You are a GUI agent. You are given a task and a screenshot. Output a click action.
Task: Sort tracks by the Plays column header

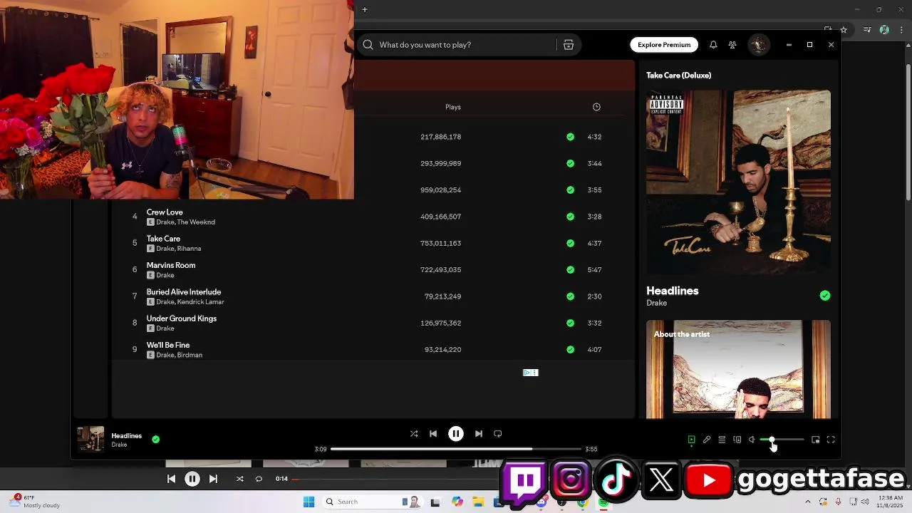[x=453, y=107]
